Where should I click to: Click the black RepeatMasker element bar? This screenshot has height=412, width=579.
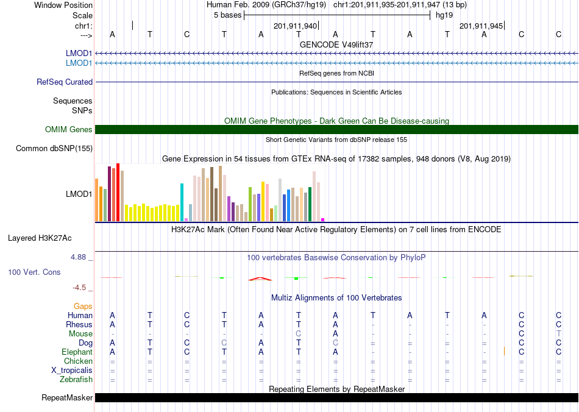click(x=336, y=397)
